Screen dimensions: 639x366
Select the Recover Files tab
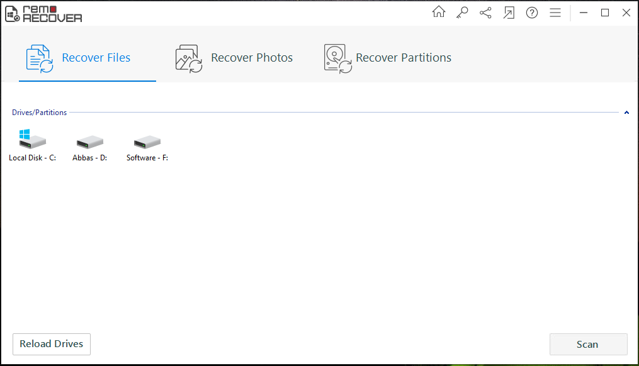[x=88, y=58]
